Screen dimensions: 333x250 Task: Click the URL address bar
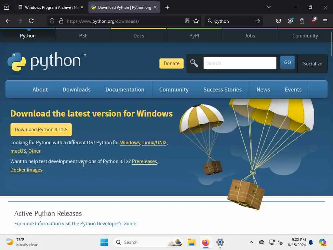[124, 21]
